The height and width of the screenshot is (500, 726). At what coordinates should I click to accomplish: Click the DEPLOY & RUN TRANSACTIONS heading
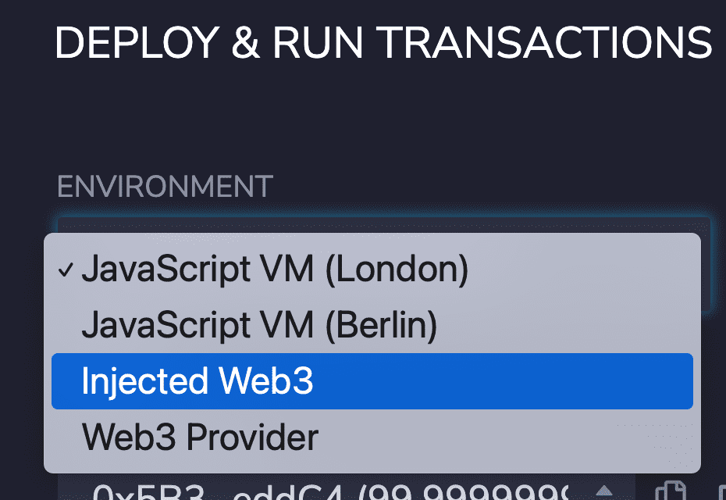coord(383,43)
